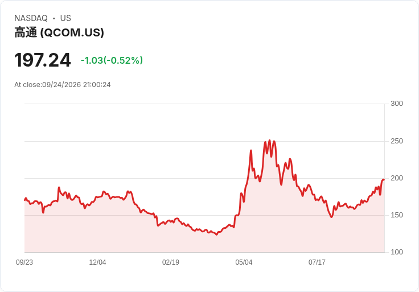Click the chart's highest peak near 250
The height and width of the screenshot is (292, 419).
[x=269, y=140]
